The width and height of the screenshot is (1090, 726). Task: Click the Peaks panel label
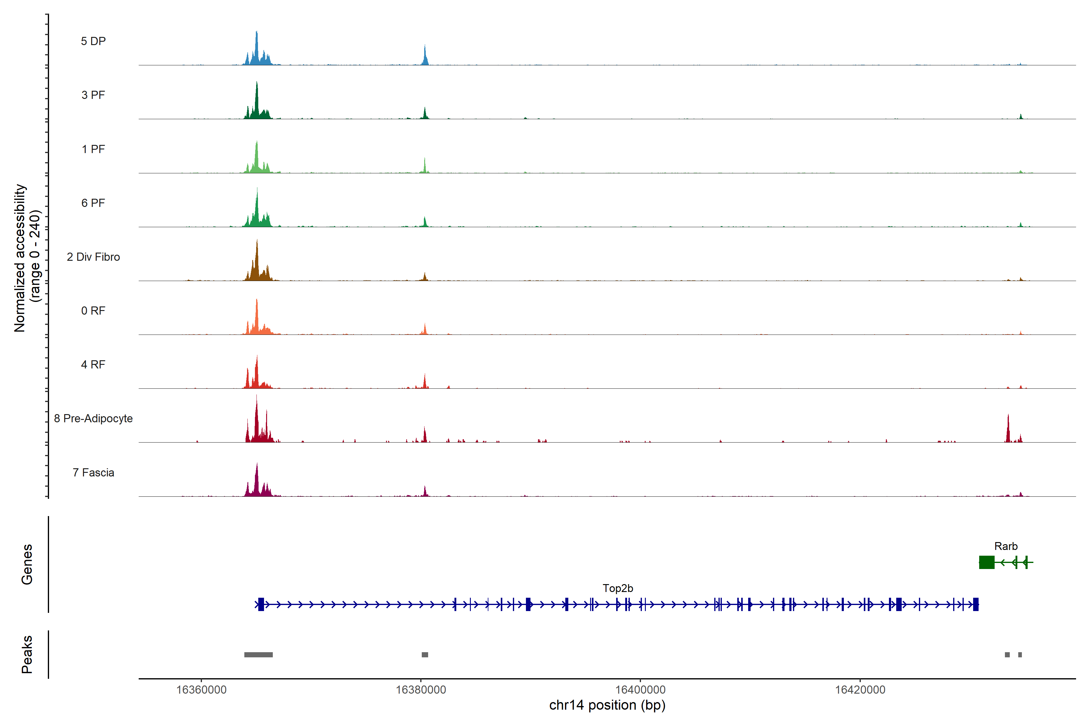(x=27, y=654)
